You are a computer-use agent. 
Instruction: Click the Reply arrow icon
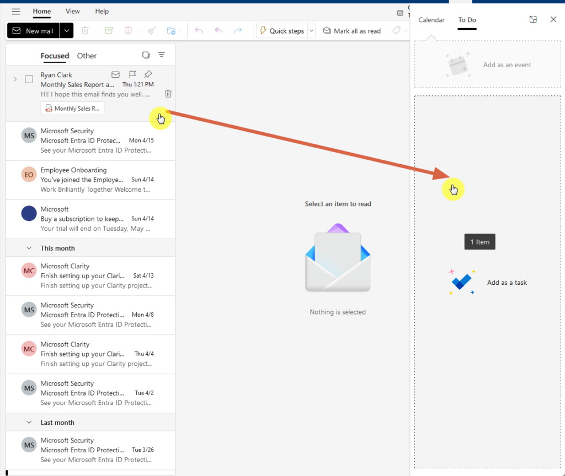point(199,31)
